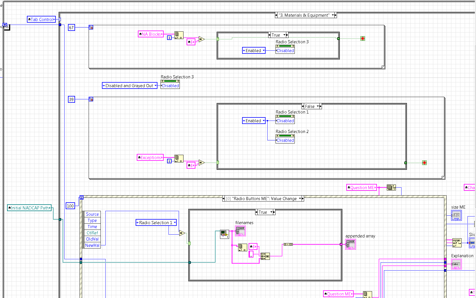The width and height of the screenshot is (476, 298).
Task: Select the Initial NADCAP Path local variable
Action: coord(29,208)
